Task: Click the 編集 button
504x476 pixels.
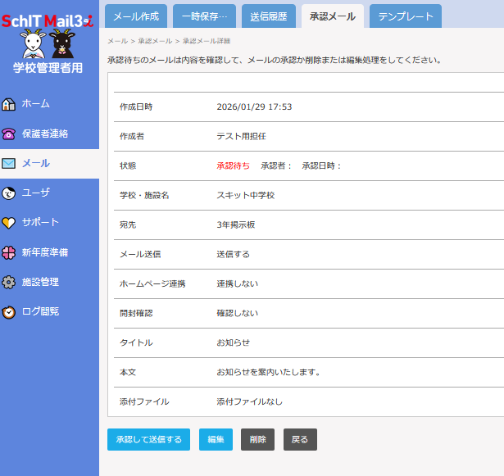Action: point(216,440)
